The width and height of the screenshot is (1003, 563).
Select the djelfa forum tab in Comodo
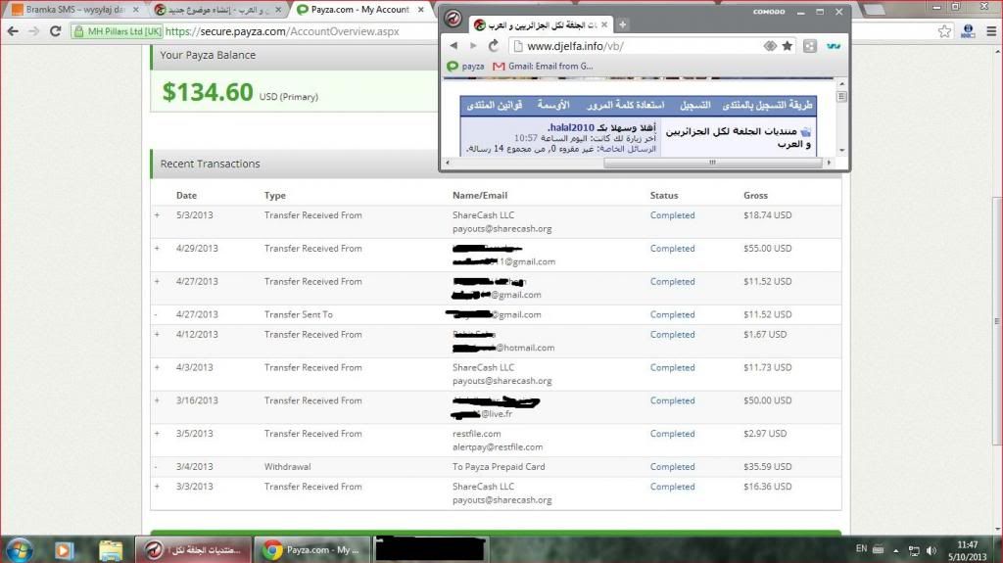click(542, 24)
